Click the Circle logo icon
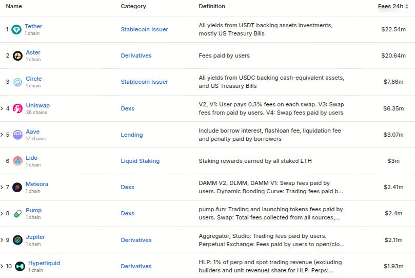The image size is (415, 278). pos(18,82)
